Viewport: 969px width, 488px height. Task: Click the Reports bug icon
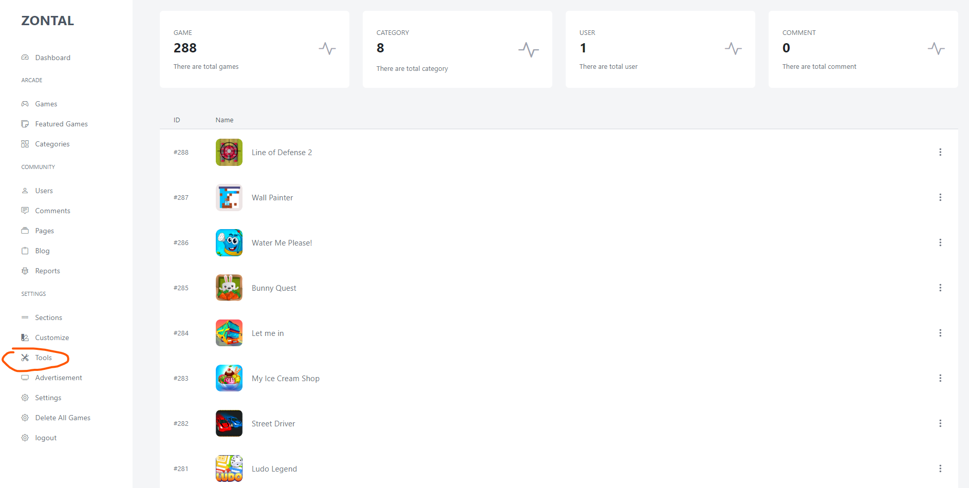tap(25, 271)
